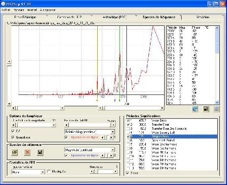This screenshot has height=185, width=227.
Task: Click the right arrow of the Resolution slider
Action: pyautogui.click(x=116, y=171)
